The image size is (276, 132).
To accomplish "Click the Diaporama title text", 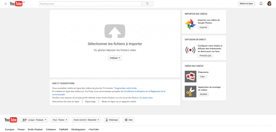I will coord(203,72).
